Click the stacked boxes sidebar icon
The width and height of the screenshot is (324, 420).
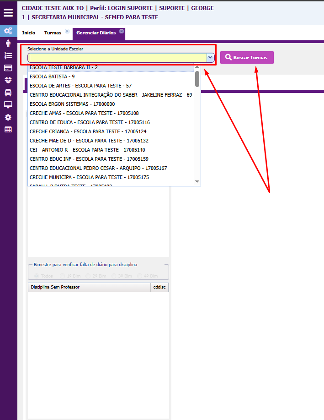(8, 80)
